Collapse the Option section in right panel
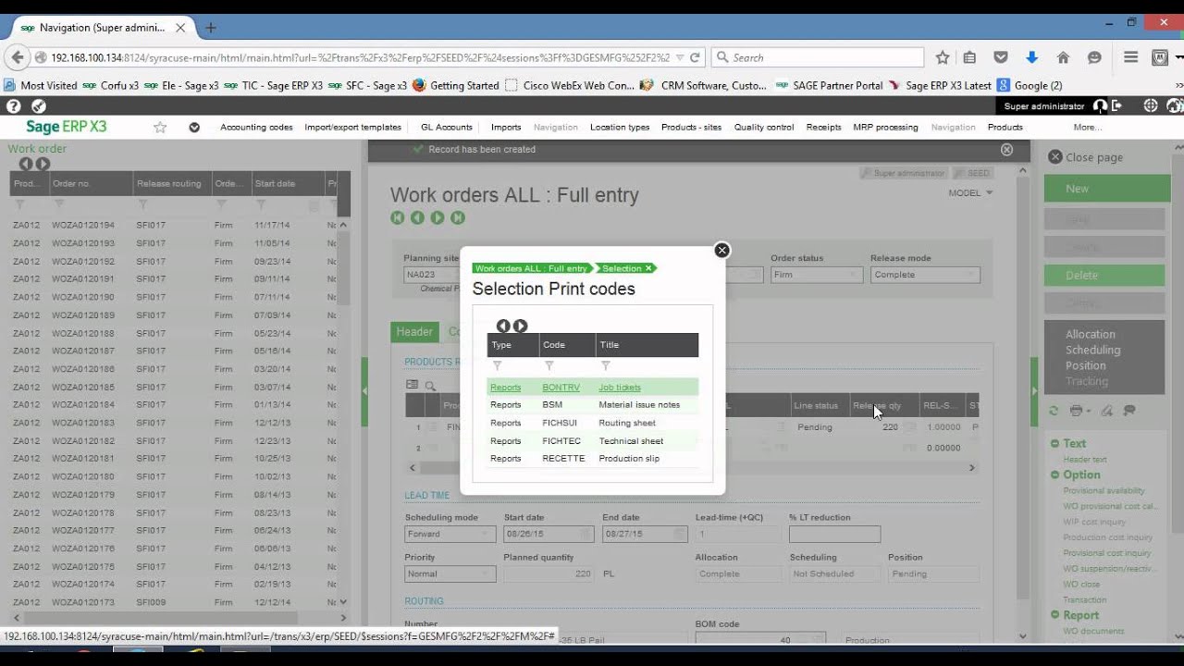1184x666 pixels. (x=1055, y=475)
